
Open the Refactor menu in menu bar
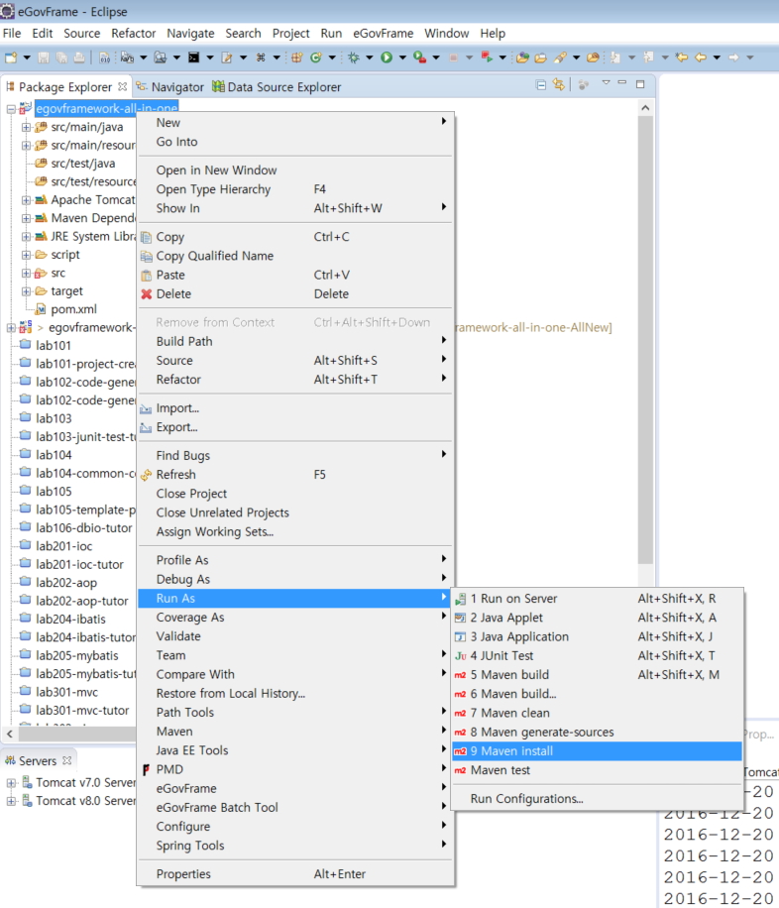(134, 33)
